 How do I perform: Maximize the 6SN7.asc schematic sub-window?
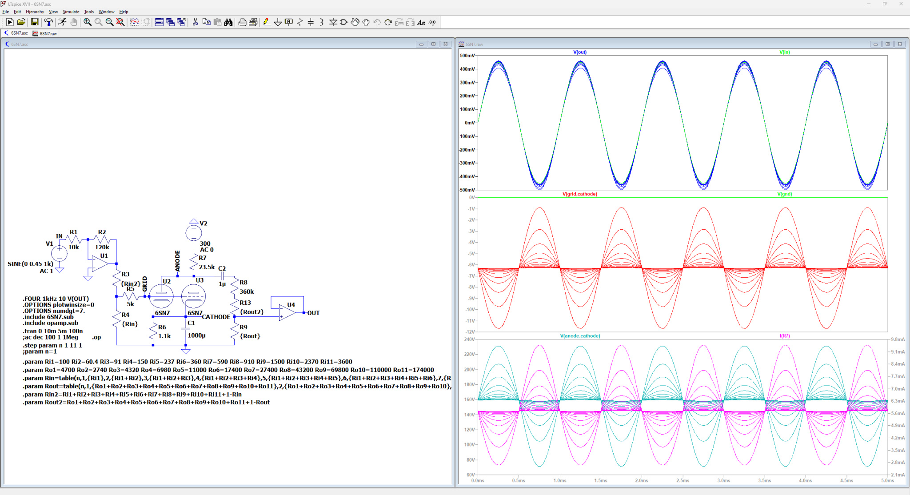pyautogui.click(x=434, y=44)
